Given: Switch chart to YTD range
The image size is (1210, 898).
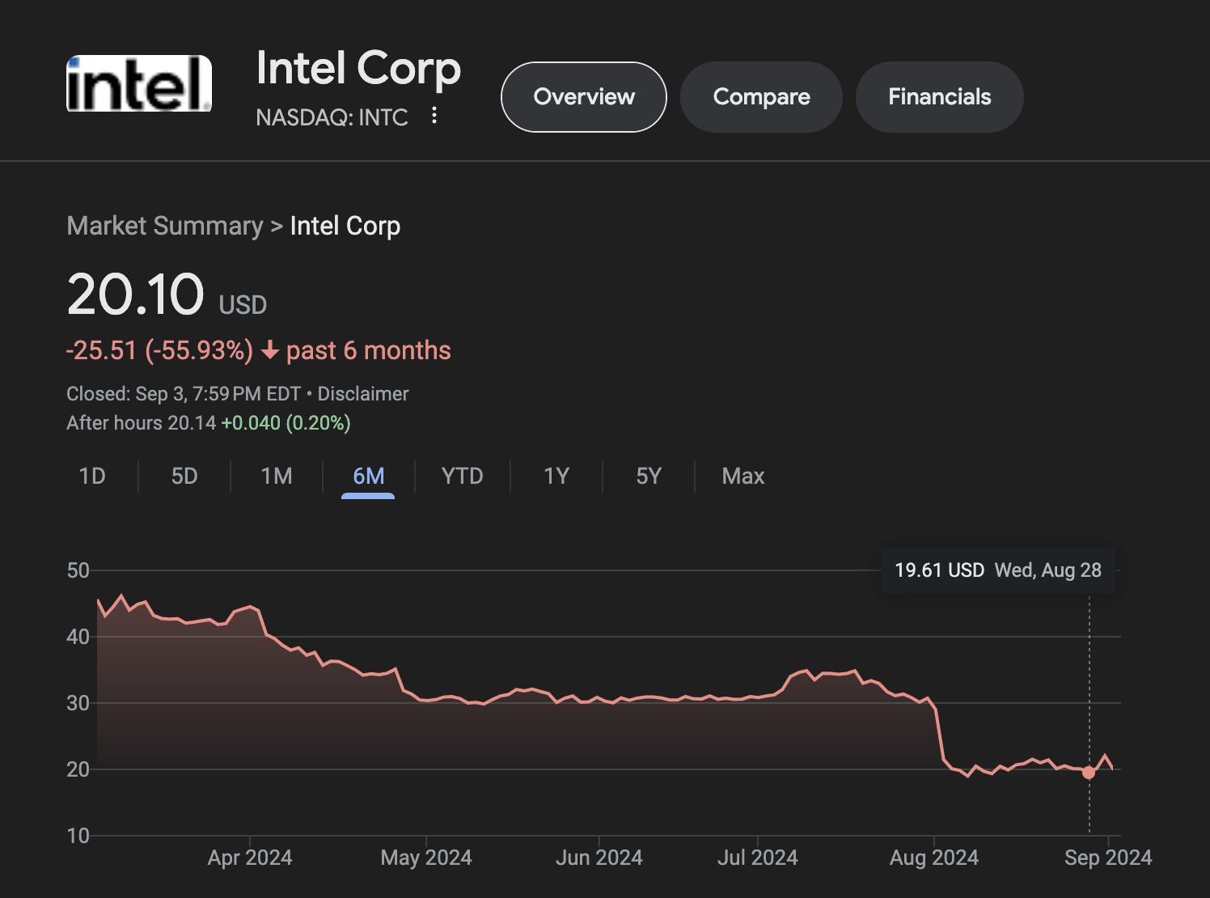Looking at the screenshot, I should coord(462,476).
